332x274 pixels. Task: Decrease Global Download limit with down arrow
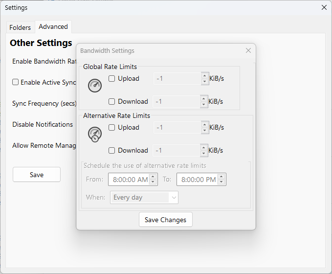coord(204,104)
